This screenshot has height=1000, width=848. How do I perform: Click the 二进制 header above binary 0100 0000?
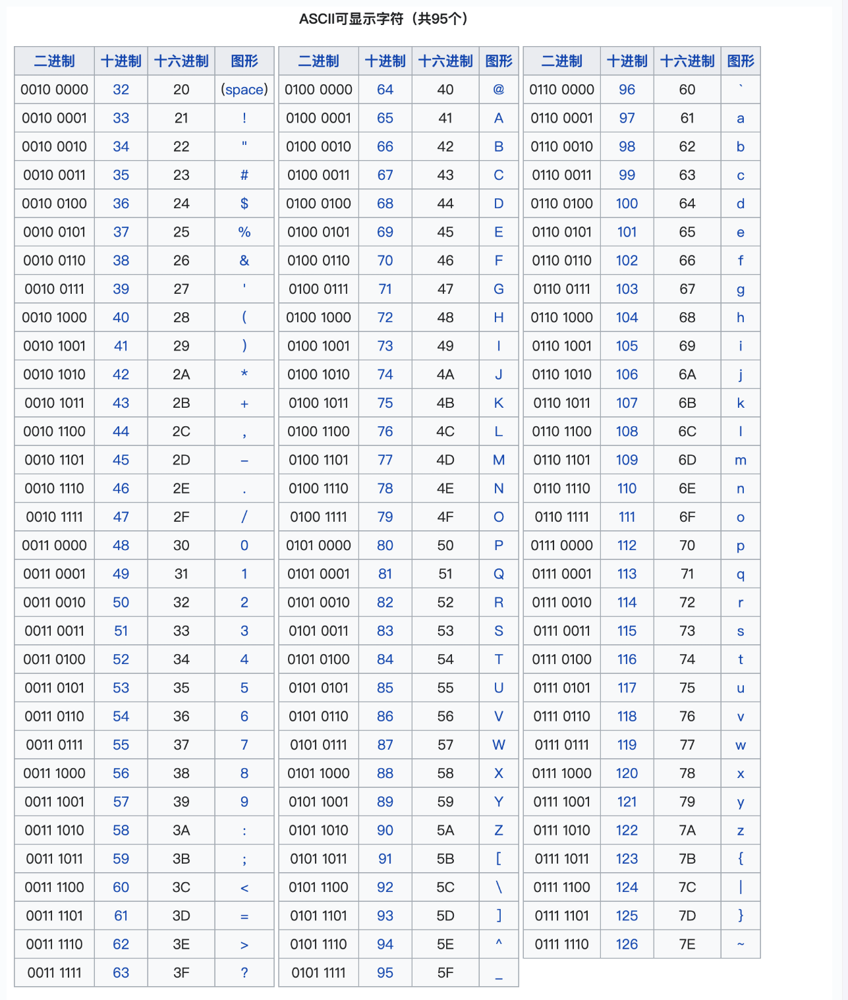point(319,61)
